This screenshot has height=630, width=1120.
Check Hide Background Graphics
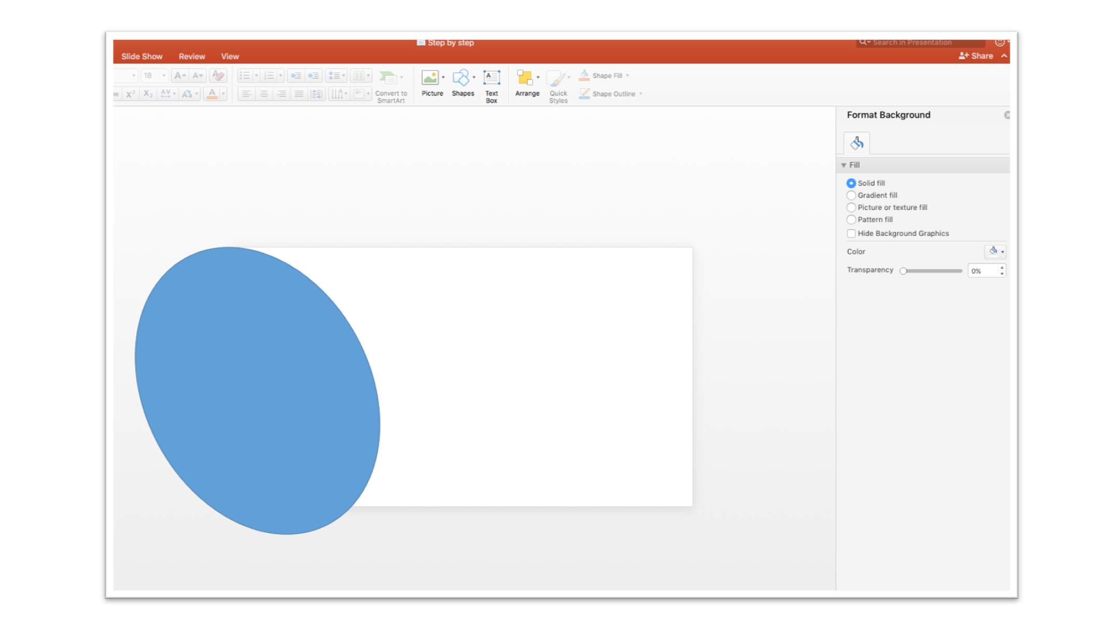(x=851, y=233)
